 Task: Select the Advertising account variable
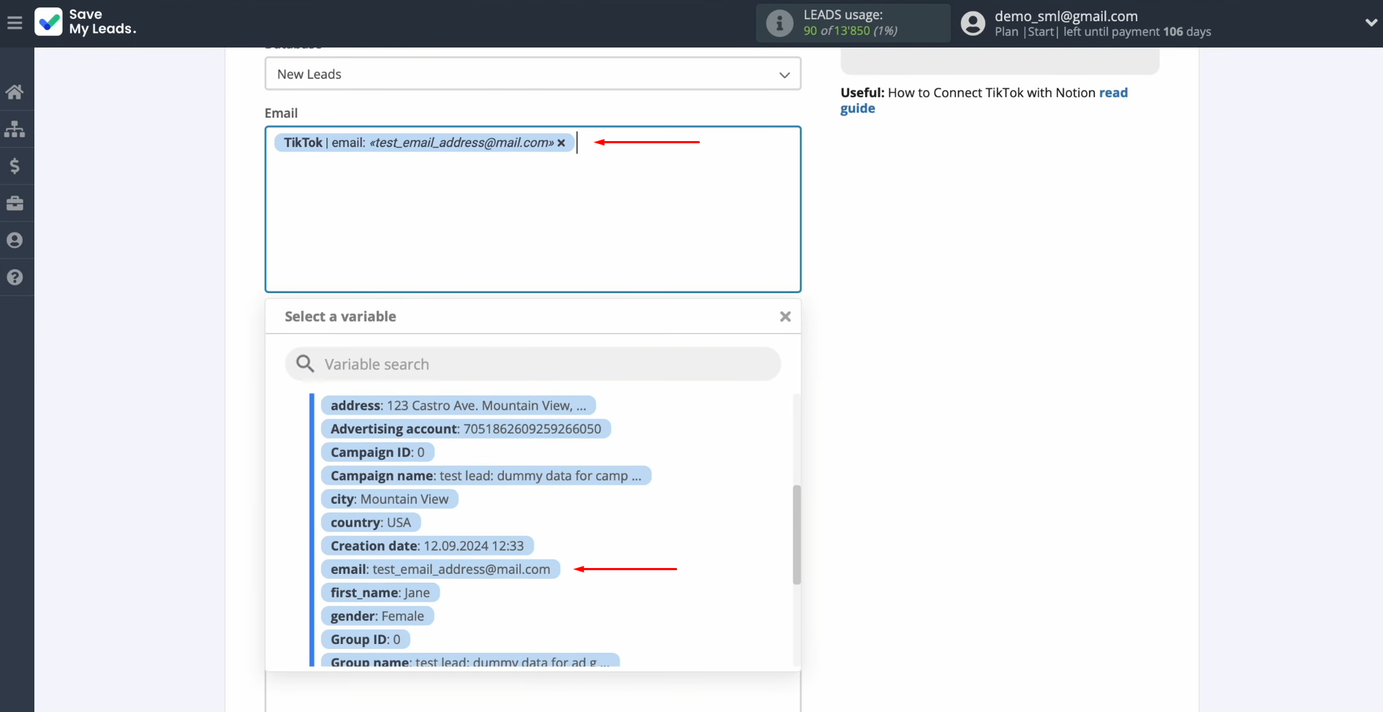click(x=465, y=429)
